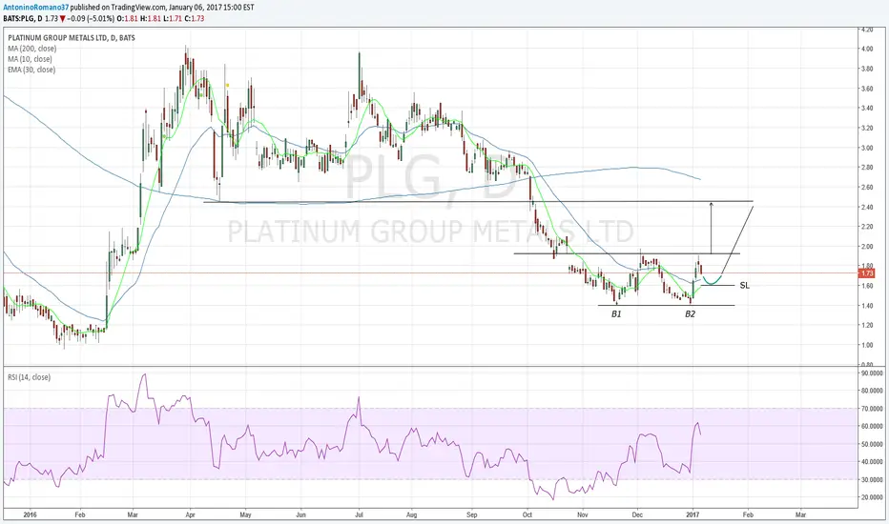Screen dimensions: 889x524
Task: Click the 70.0000 RSI axis label
Action: (x=872, y=409)
